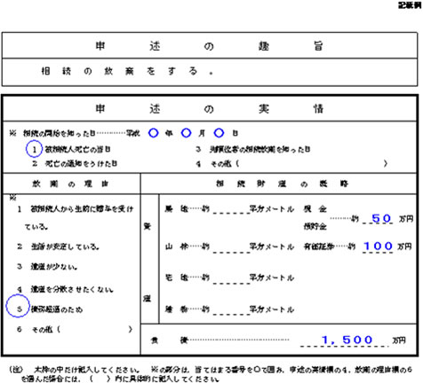423x383 pixels.
Task: Click the 負債 label
Action: (x=170, y=340)
